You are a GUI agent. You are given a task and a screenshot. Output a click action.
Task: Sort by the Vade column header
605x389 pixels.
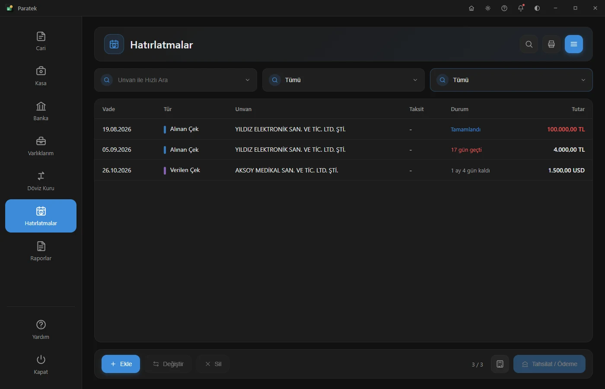point(108,109)
